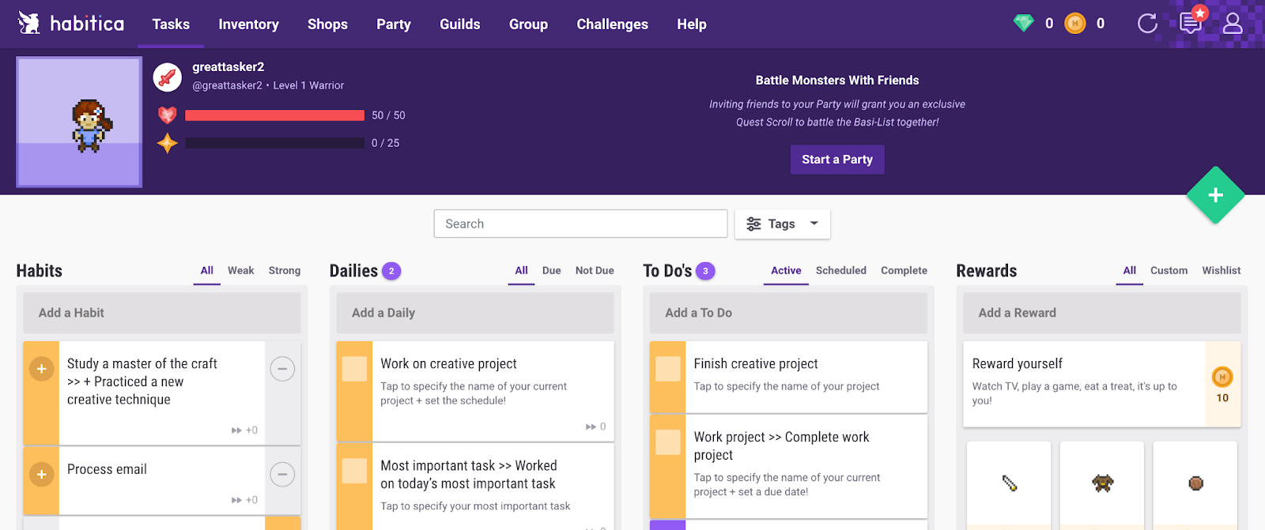Open the Help menu
This screenshot has width=1265, height=530.
(x=692, y=24)
